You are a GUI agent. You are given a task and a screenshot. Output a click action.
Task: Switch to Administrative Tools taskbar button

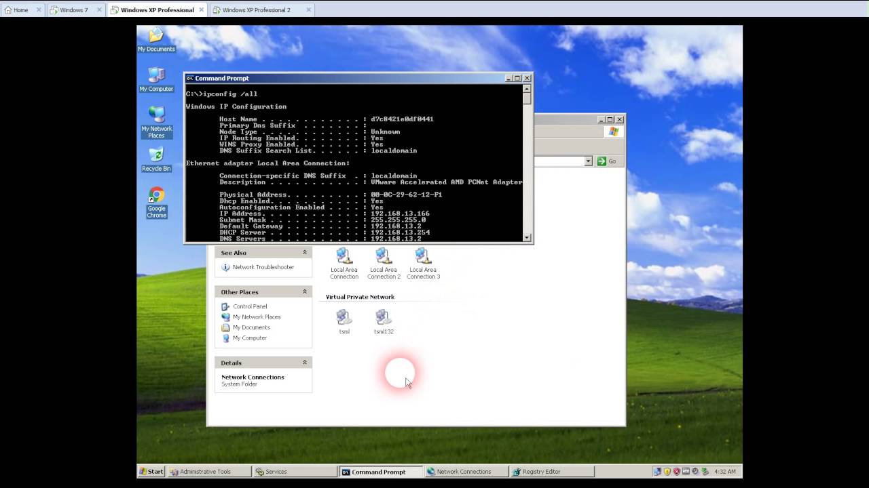pos(210,472)
